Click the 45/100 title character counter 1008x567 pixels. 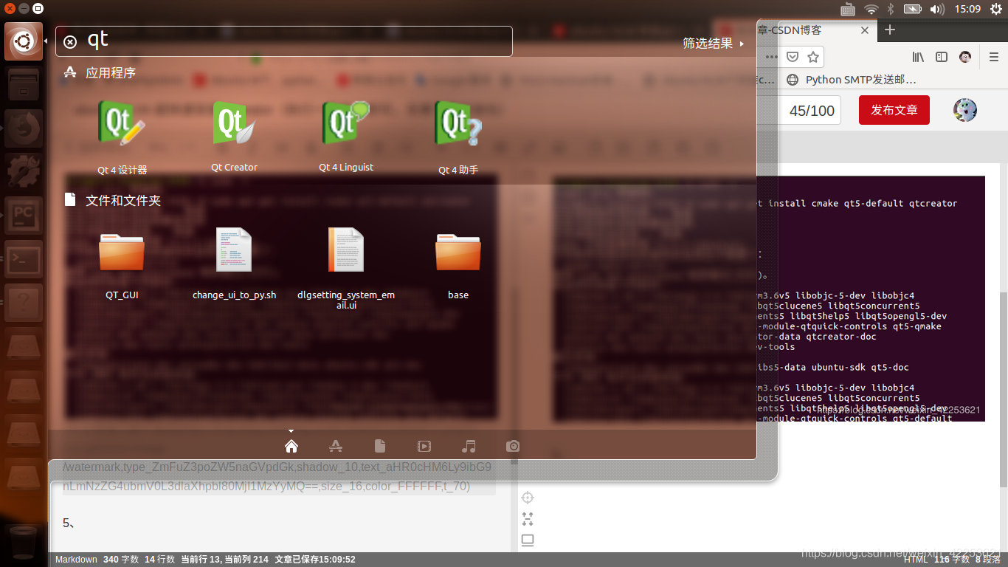pyautogui.click(x=812, y=111)
